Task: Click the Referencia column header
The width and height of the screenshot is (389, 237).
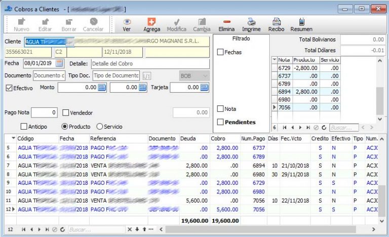Action: (x=119, y=138)
